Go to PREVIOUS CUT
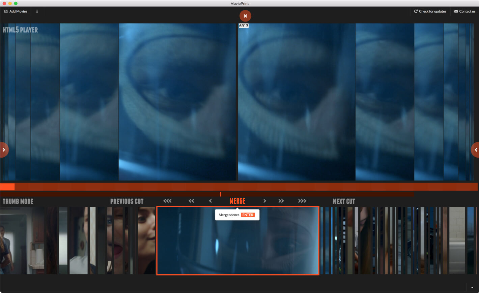 click(x=127, y=201)
